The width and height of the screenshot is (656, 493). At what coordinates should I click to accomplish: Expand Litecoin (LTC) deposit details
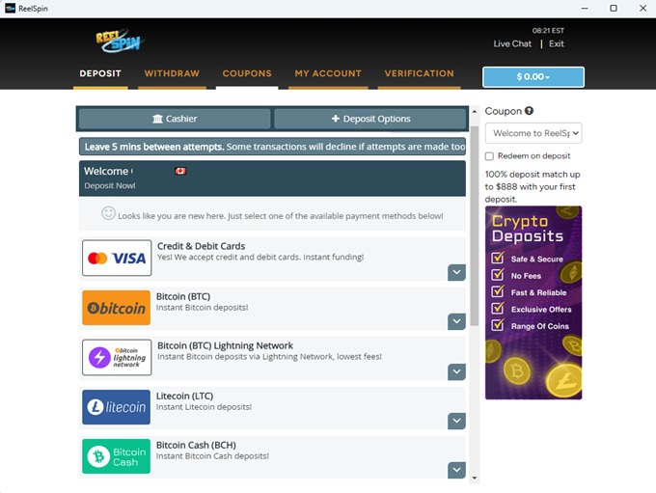click(456, 421)
